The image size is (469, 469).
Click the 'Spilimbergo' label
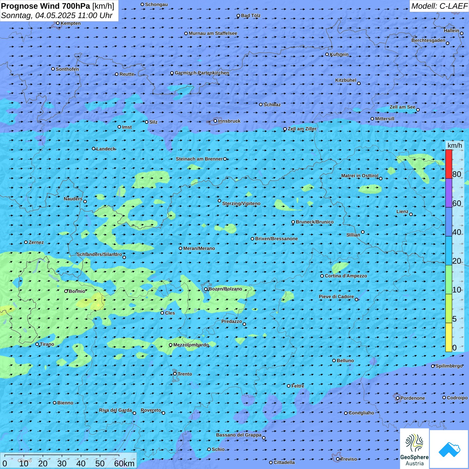449,366
